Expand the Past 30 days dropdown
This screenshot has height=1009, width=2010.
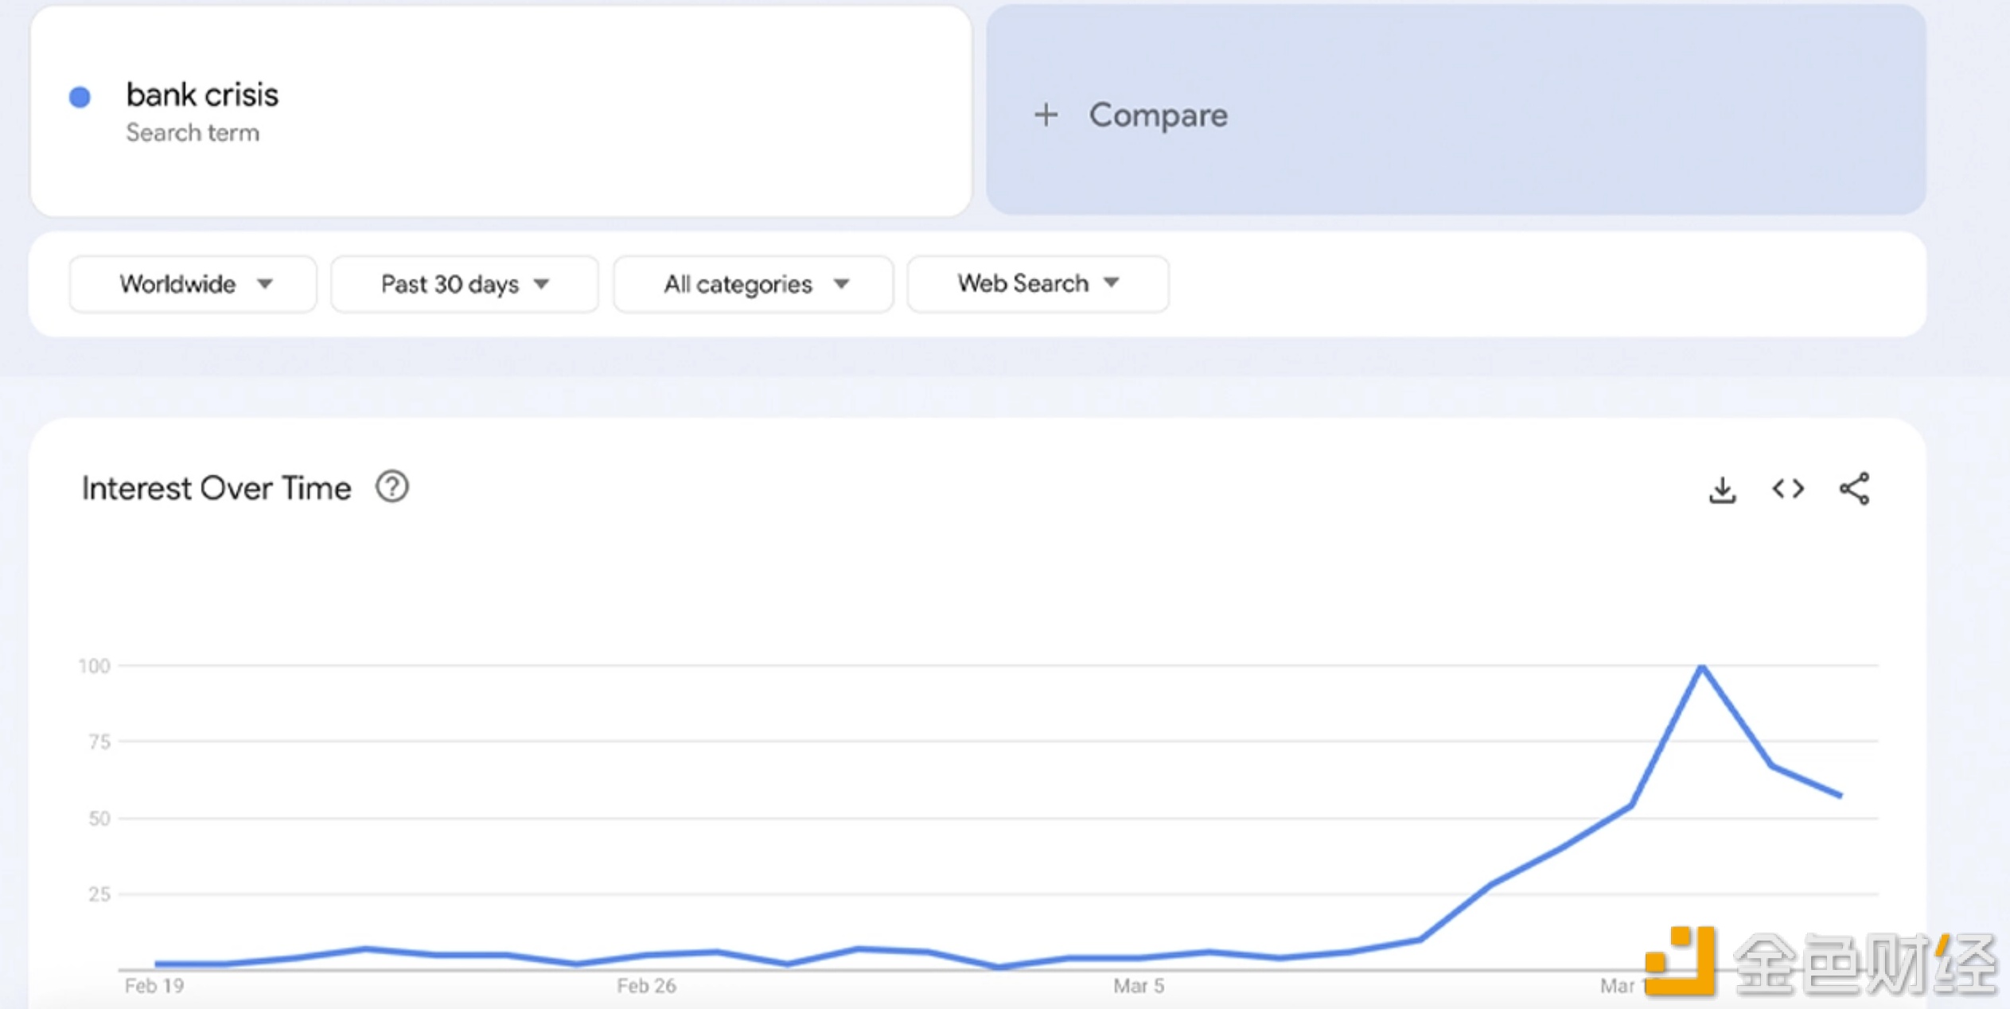(x=461, y=283)
